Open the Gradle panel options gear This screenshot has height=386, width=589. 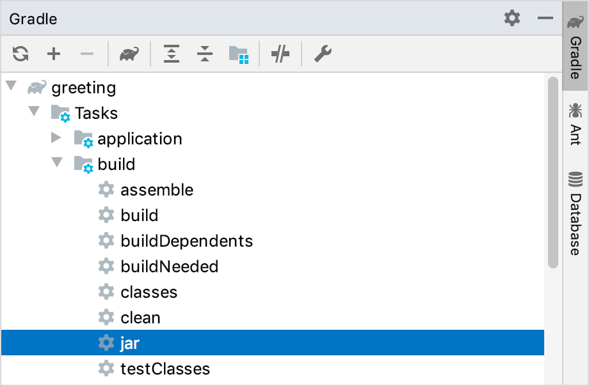[512, 19]
